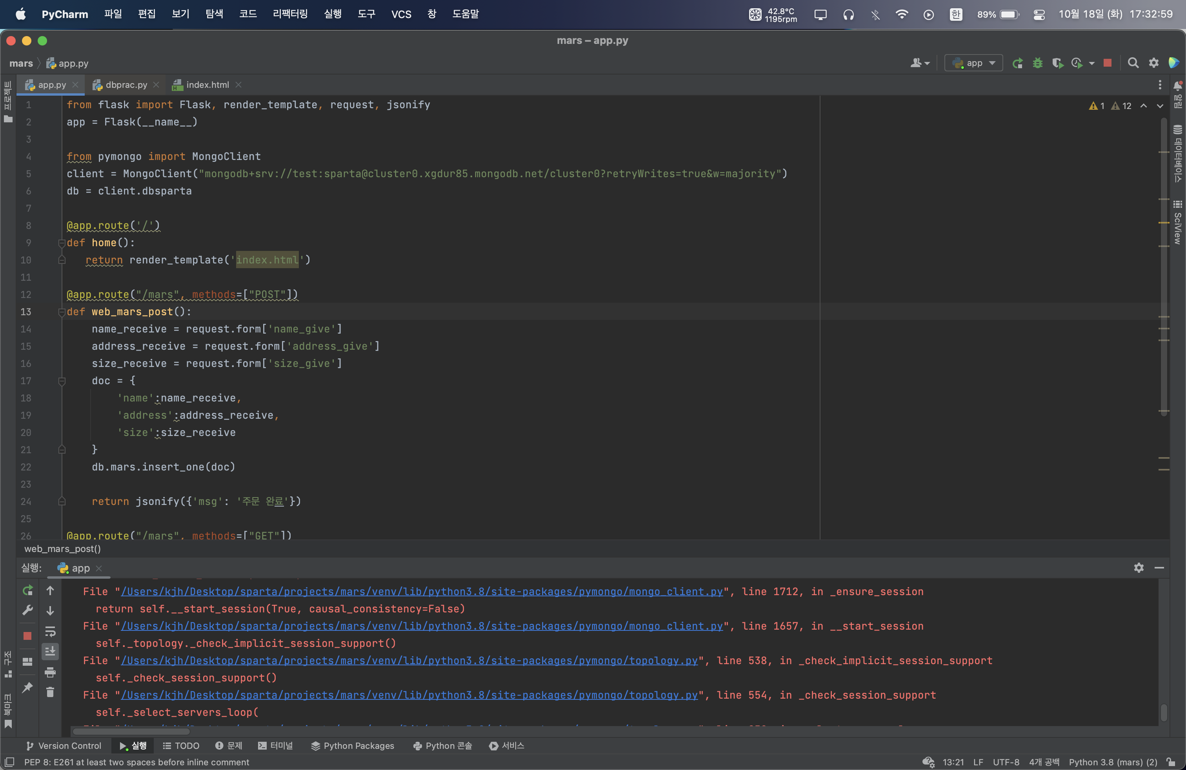
Task: Toggle read-only lock in status bar
Action: (1171, 763)
